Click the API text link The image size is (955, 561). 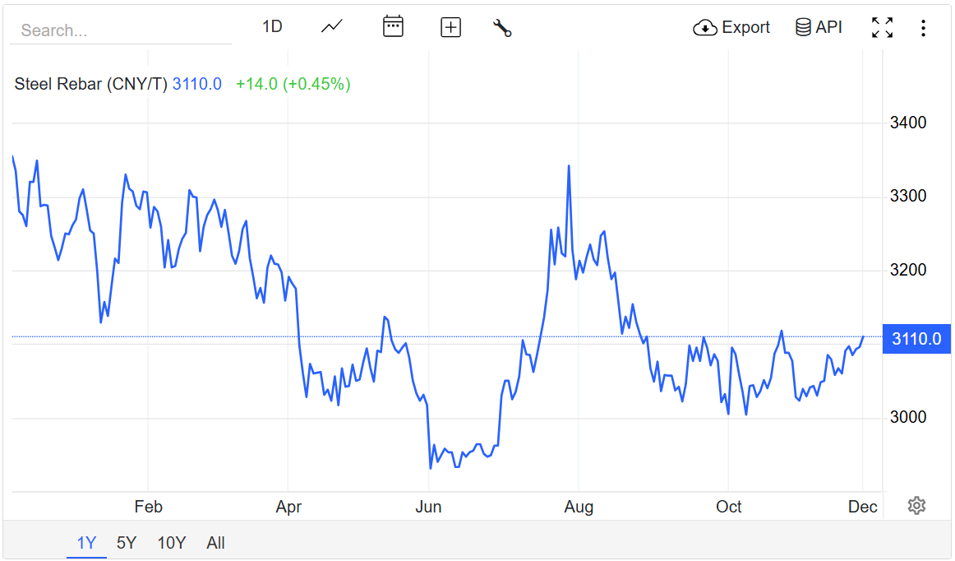tap(828, 28)
